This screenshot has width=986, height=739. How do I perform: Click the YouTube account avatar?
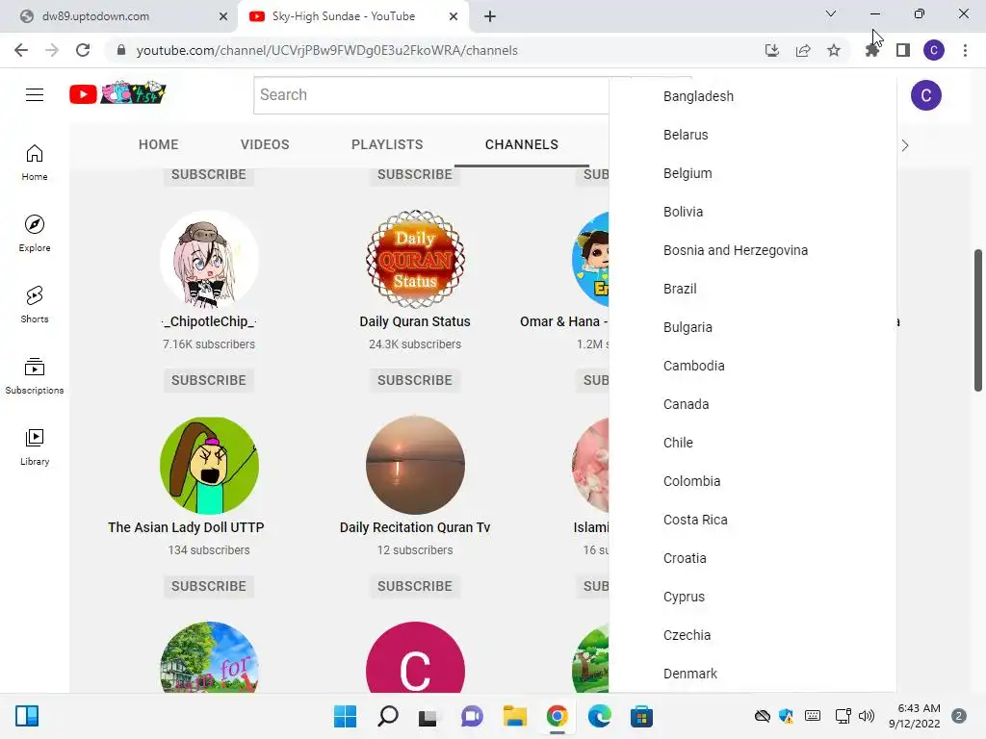[925, 95]
